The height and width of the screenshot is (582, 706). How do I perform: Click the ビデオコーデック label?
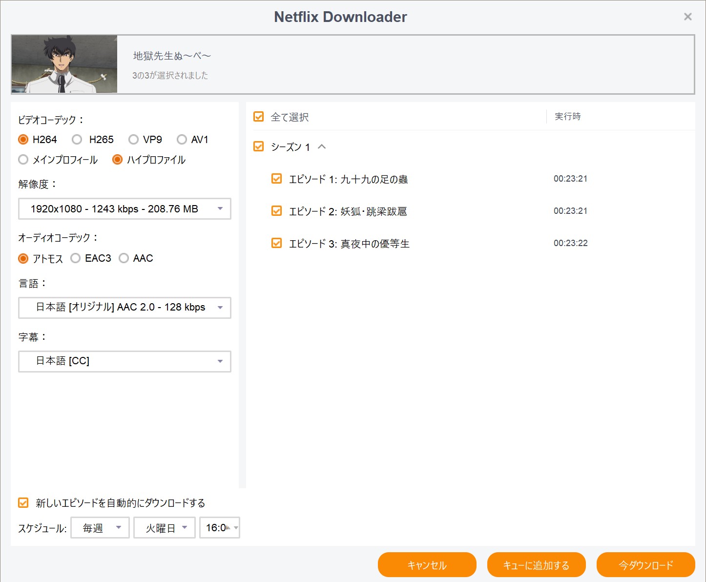click(51, 120)
